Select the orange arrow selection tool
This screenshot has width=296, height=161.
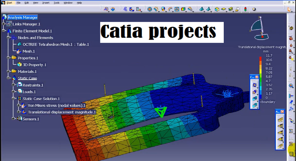click(x=289, y=9)
